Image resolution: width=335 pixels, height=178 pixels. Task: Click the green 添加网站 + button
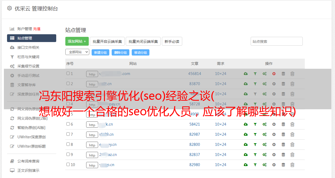tap(77, 41)
